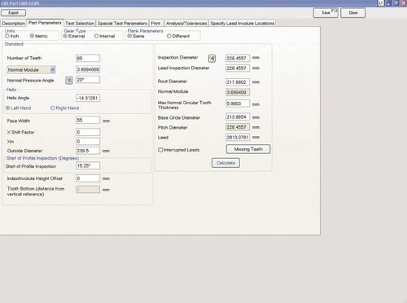Click the icon button next to Inspection Diameter
The width and height of the screenshot is (407, 303).
tap(212, 59)
